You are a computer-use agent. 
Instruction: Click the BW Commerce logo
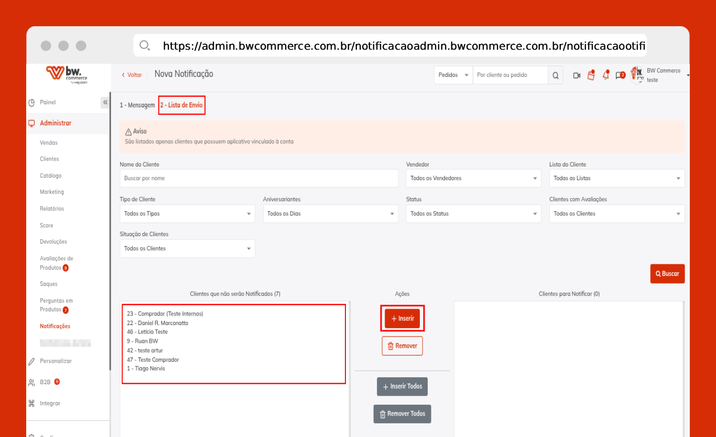[x=66, y=75]
